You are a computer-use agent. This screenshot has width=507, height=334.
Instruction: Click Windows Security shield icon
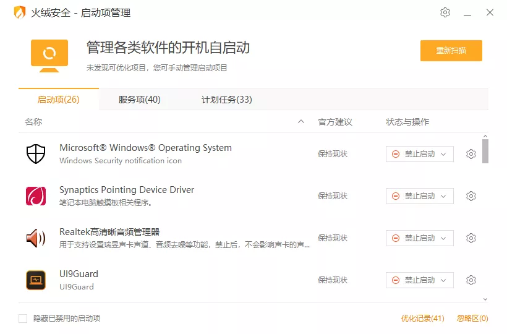pyautogui.click(x=36, y=154)
